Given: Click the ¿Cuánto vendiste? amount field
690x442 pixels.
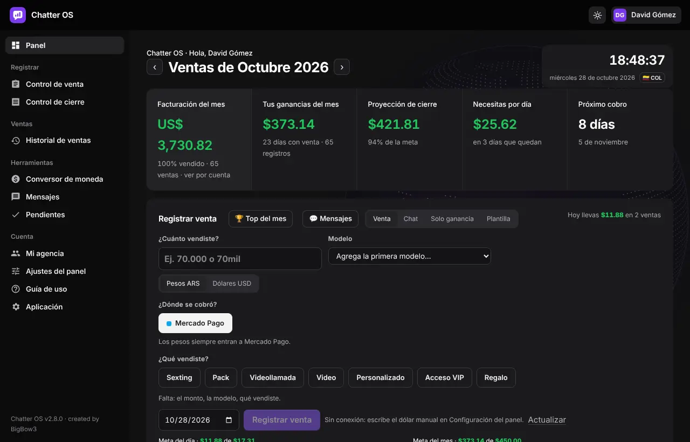Looking at the screenshot, I should (x=240, y=259).
